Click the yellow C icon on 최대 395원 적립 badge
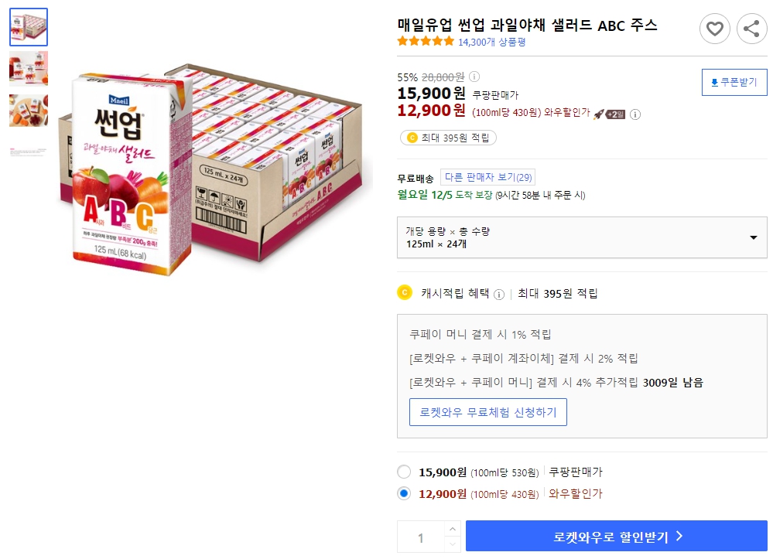This screenshot has width=773, height=559. click(x=412, y=139)
